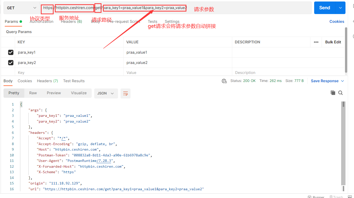The image size is (354, 198).
Task: Uncheck the para_key2 parameter checkbox
Action: 11,63
